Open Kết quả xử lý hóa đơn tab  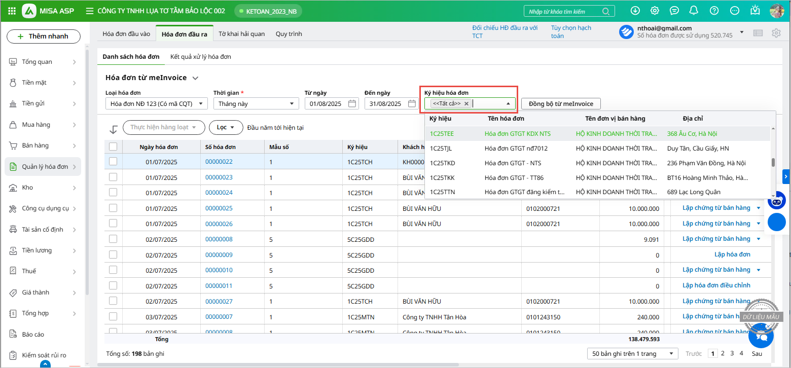pyautogui.click(x=200, y=57)
